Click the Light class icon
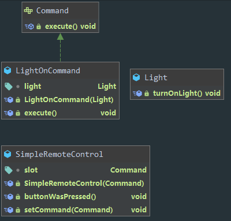The height and width of the screenshot is (221, 231). click(136, 77)
